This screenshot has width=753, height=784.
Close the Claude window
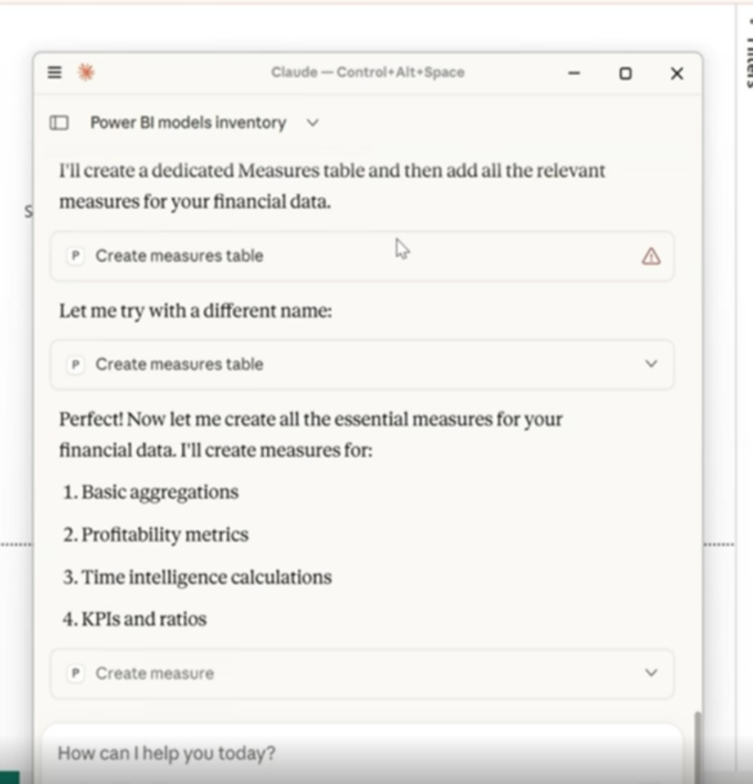676,73
